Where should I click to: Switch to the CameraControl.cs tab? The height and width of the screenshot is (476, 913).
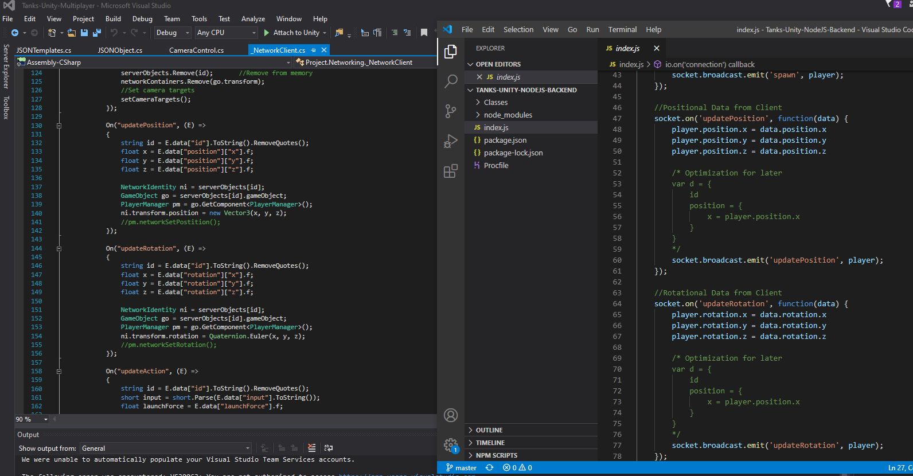(196, 50)
